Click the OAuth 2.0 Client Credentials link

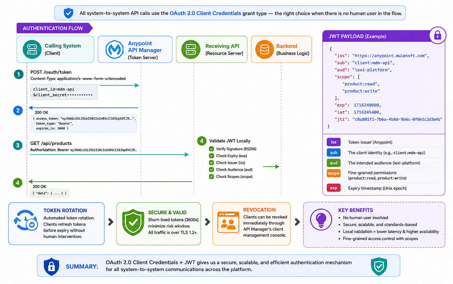[x=205, y=13]
